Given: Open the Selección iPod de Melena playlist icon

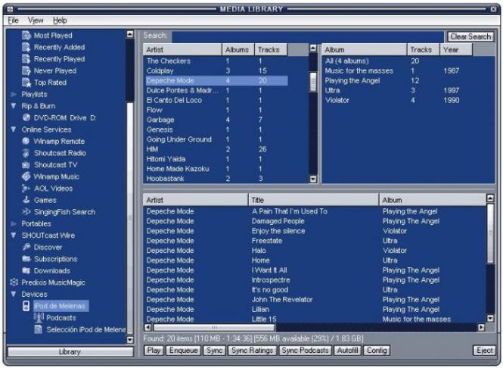Looking at the screenshot, I should (x=38, y=329).
